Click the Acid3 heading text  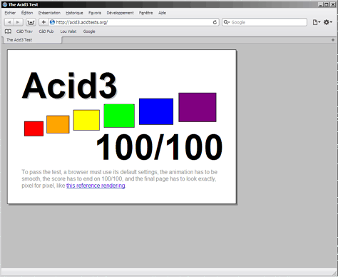point(69,86)
